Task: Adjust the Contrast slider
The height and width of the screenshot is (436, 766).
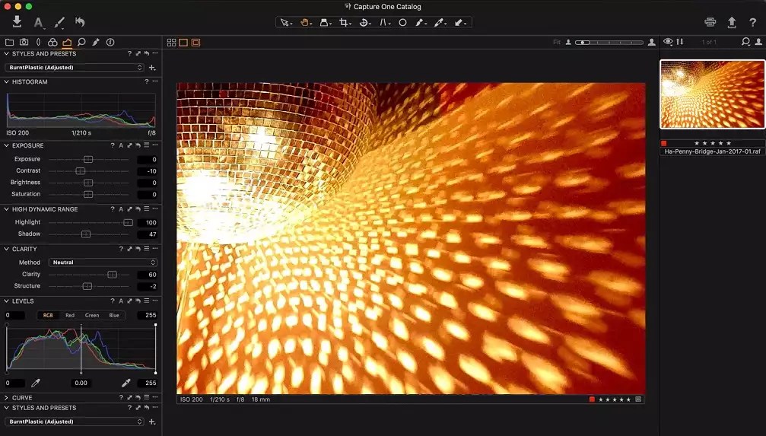Action: [x=89, y=171]
